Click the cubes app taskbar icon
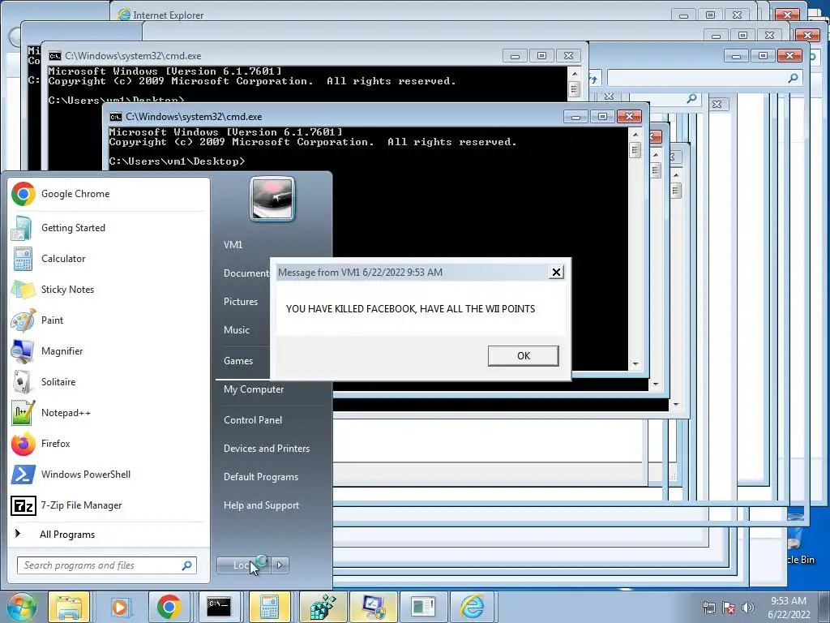Image resolution: width=830 pixels, height=623 pixels. (322, 607)
